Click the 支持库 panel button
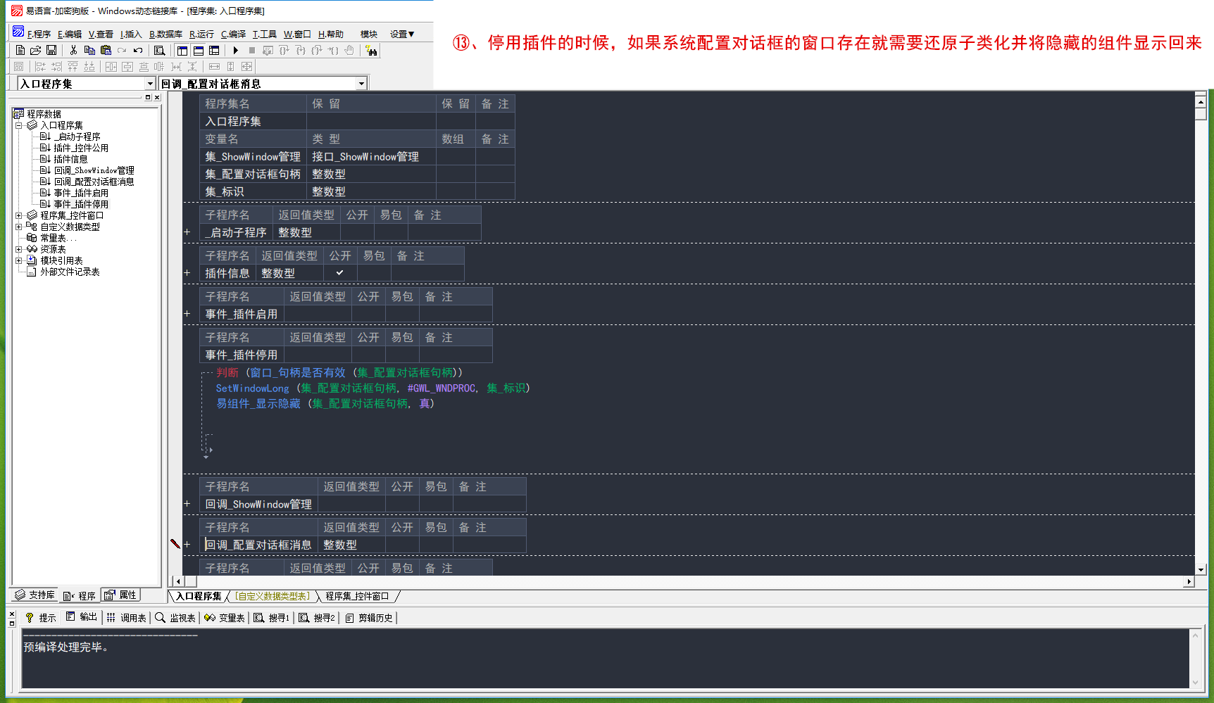 (x=35, y=595)
